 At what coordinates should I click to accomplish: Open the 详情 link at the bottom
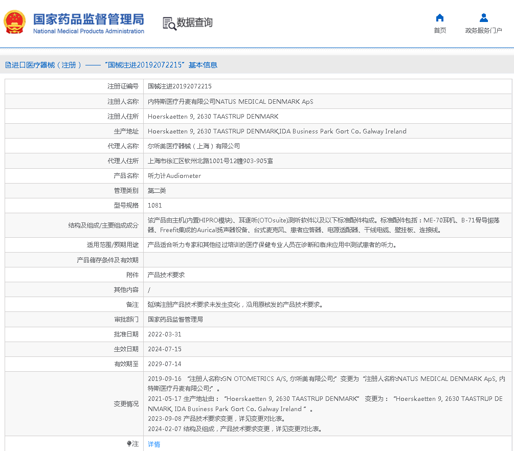[x=154, y=444]
